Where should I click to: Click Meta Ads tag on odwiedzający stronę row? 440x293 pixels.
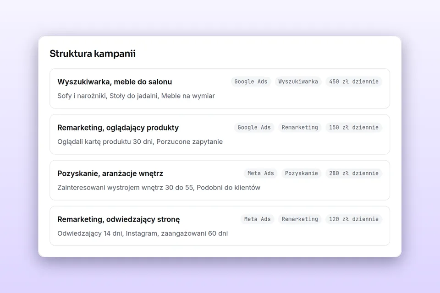(x=257, y=219)
